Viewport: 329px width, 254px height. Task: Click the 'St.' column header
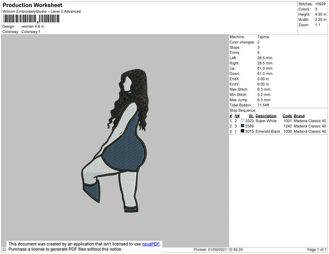(251, 116)
